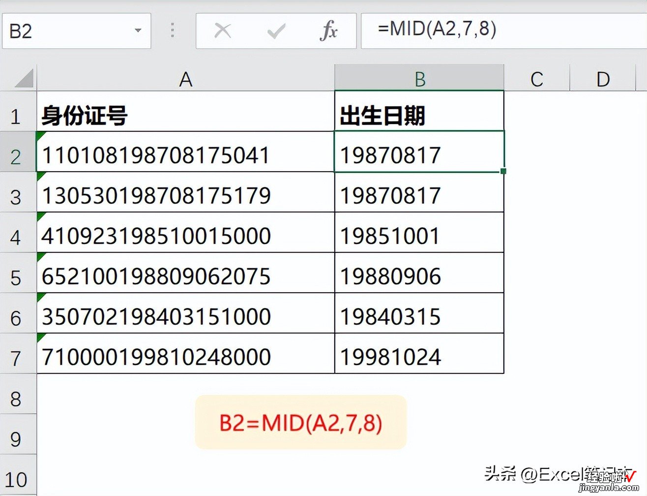This screenshot has height=496, width=647.
Task: Select empty cell D4
Action: (603, 232)
